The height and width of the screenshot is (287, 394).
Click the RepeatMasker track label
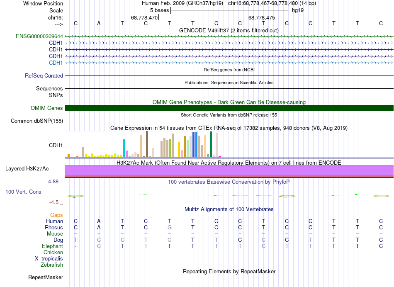46,277
